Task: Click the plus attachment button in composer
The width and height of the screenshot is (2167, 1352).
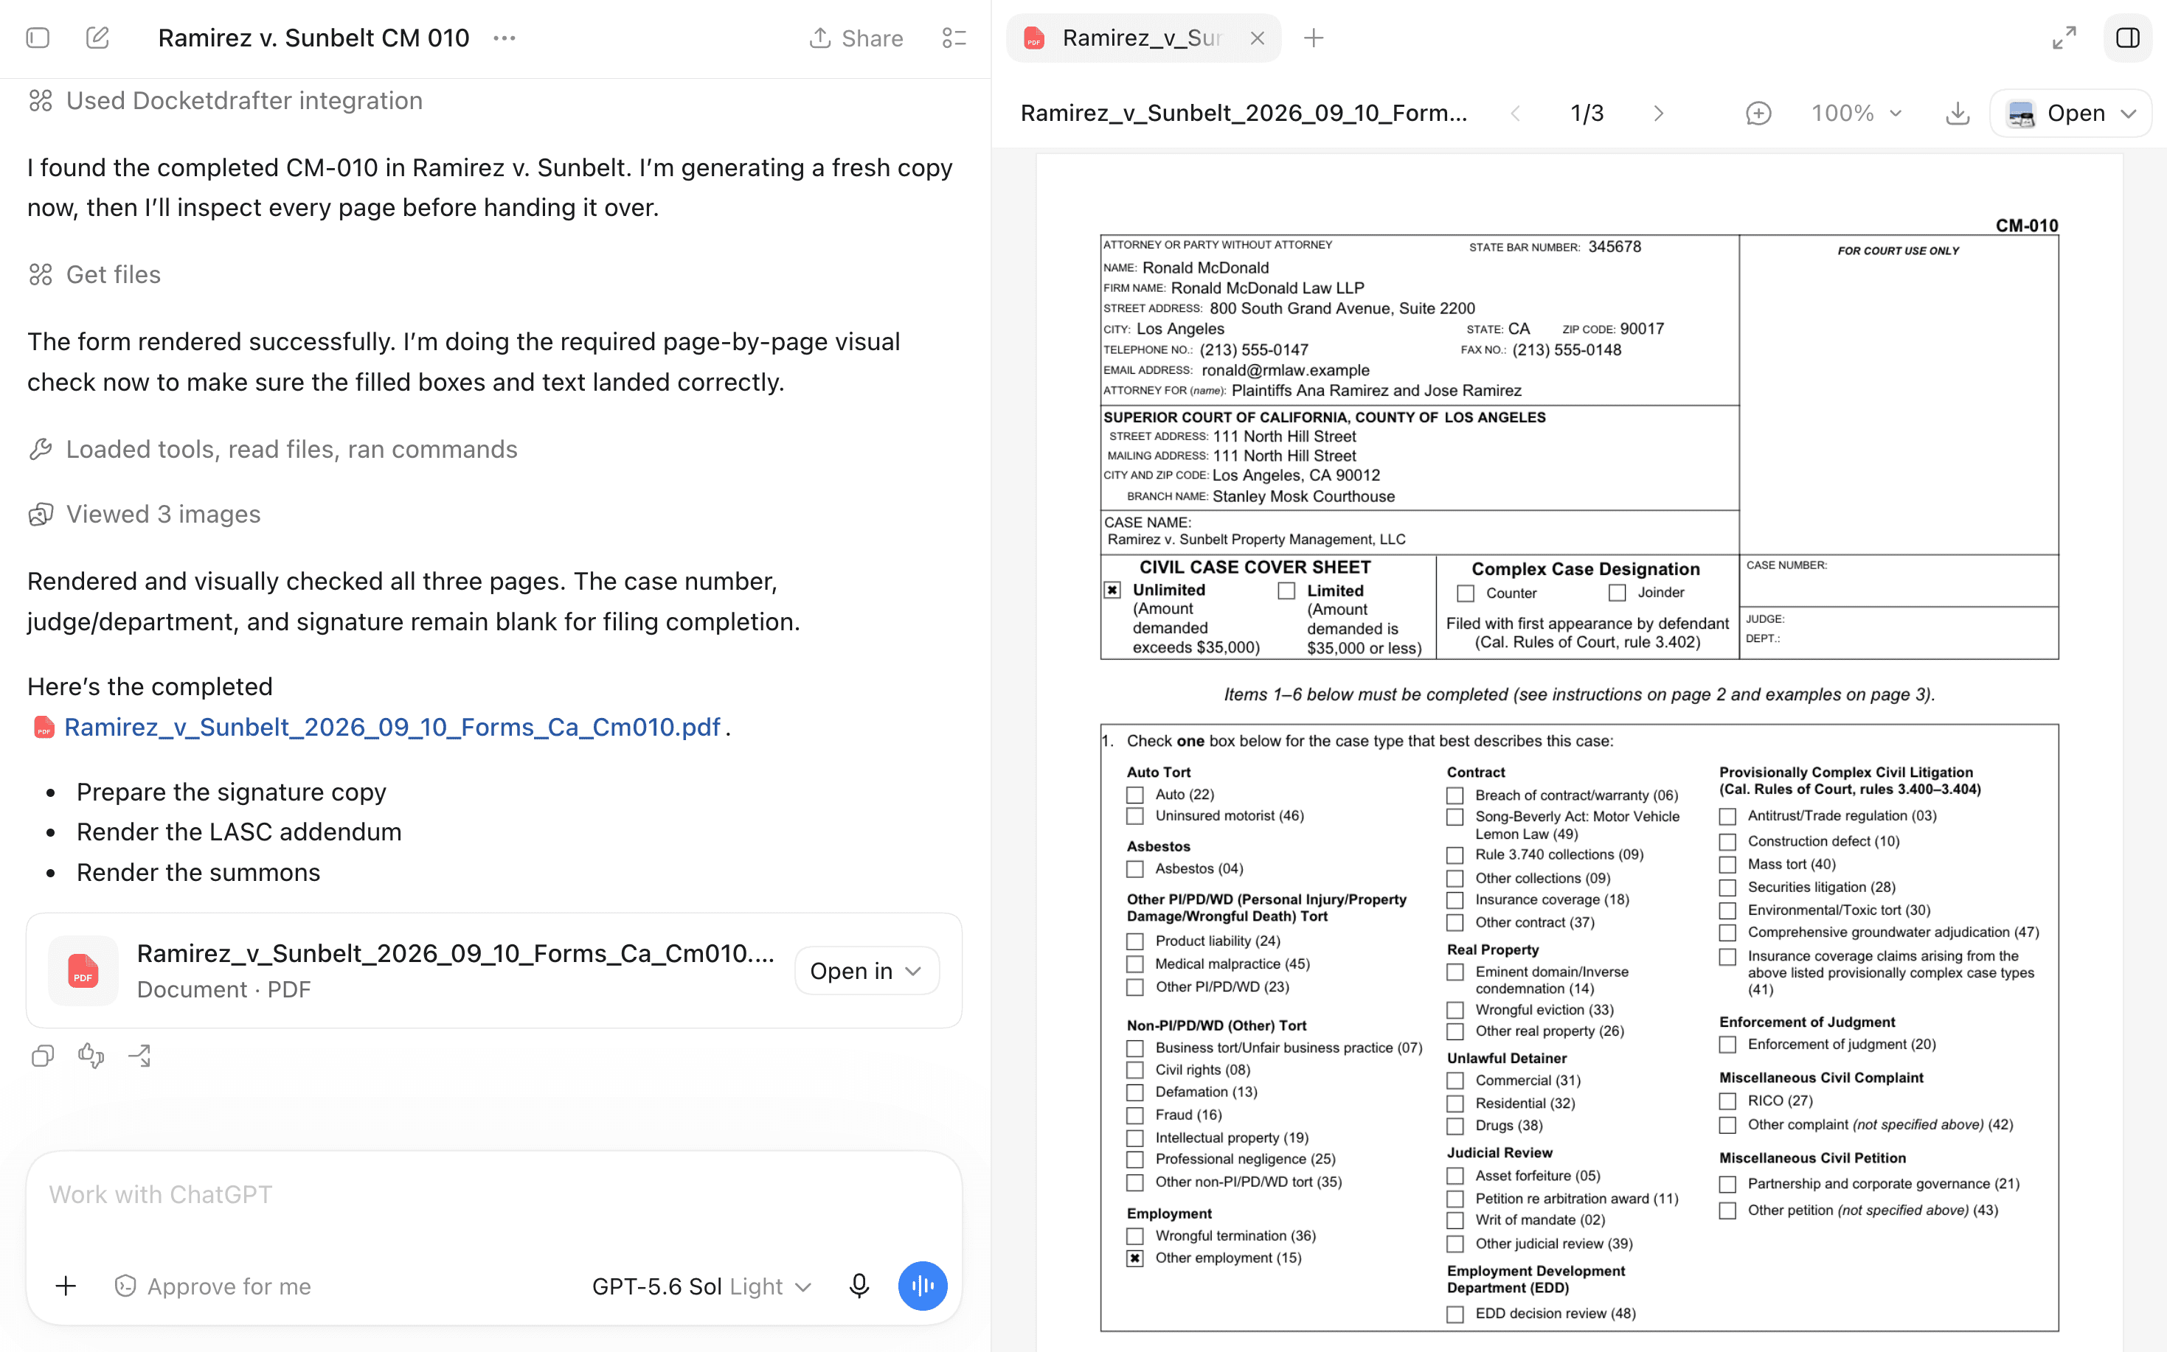Action: [66, 1286]
